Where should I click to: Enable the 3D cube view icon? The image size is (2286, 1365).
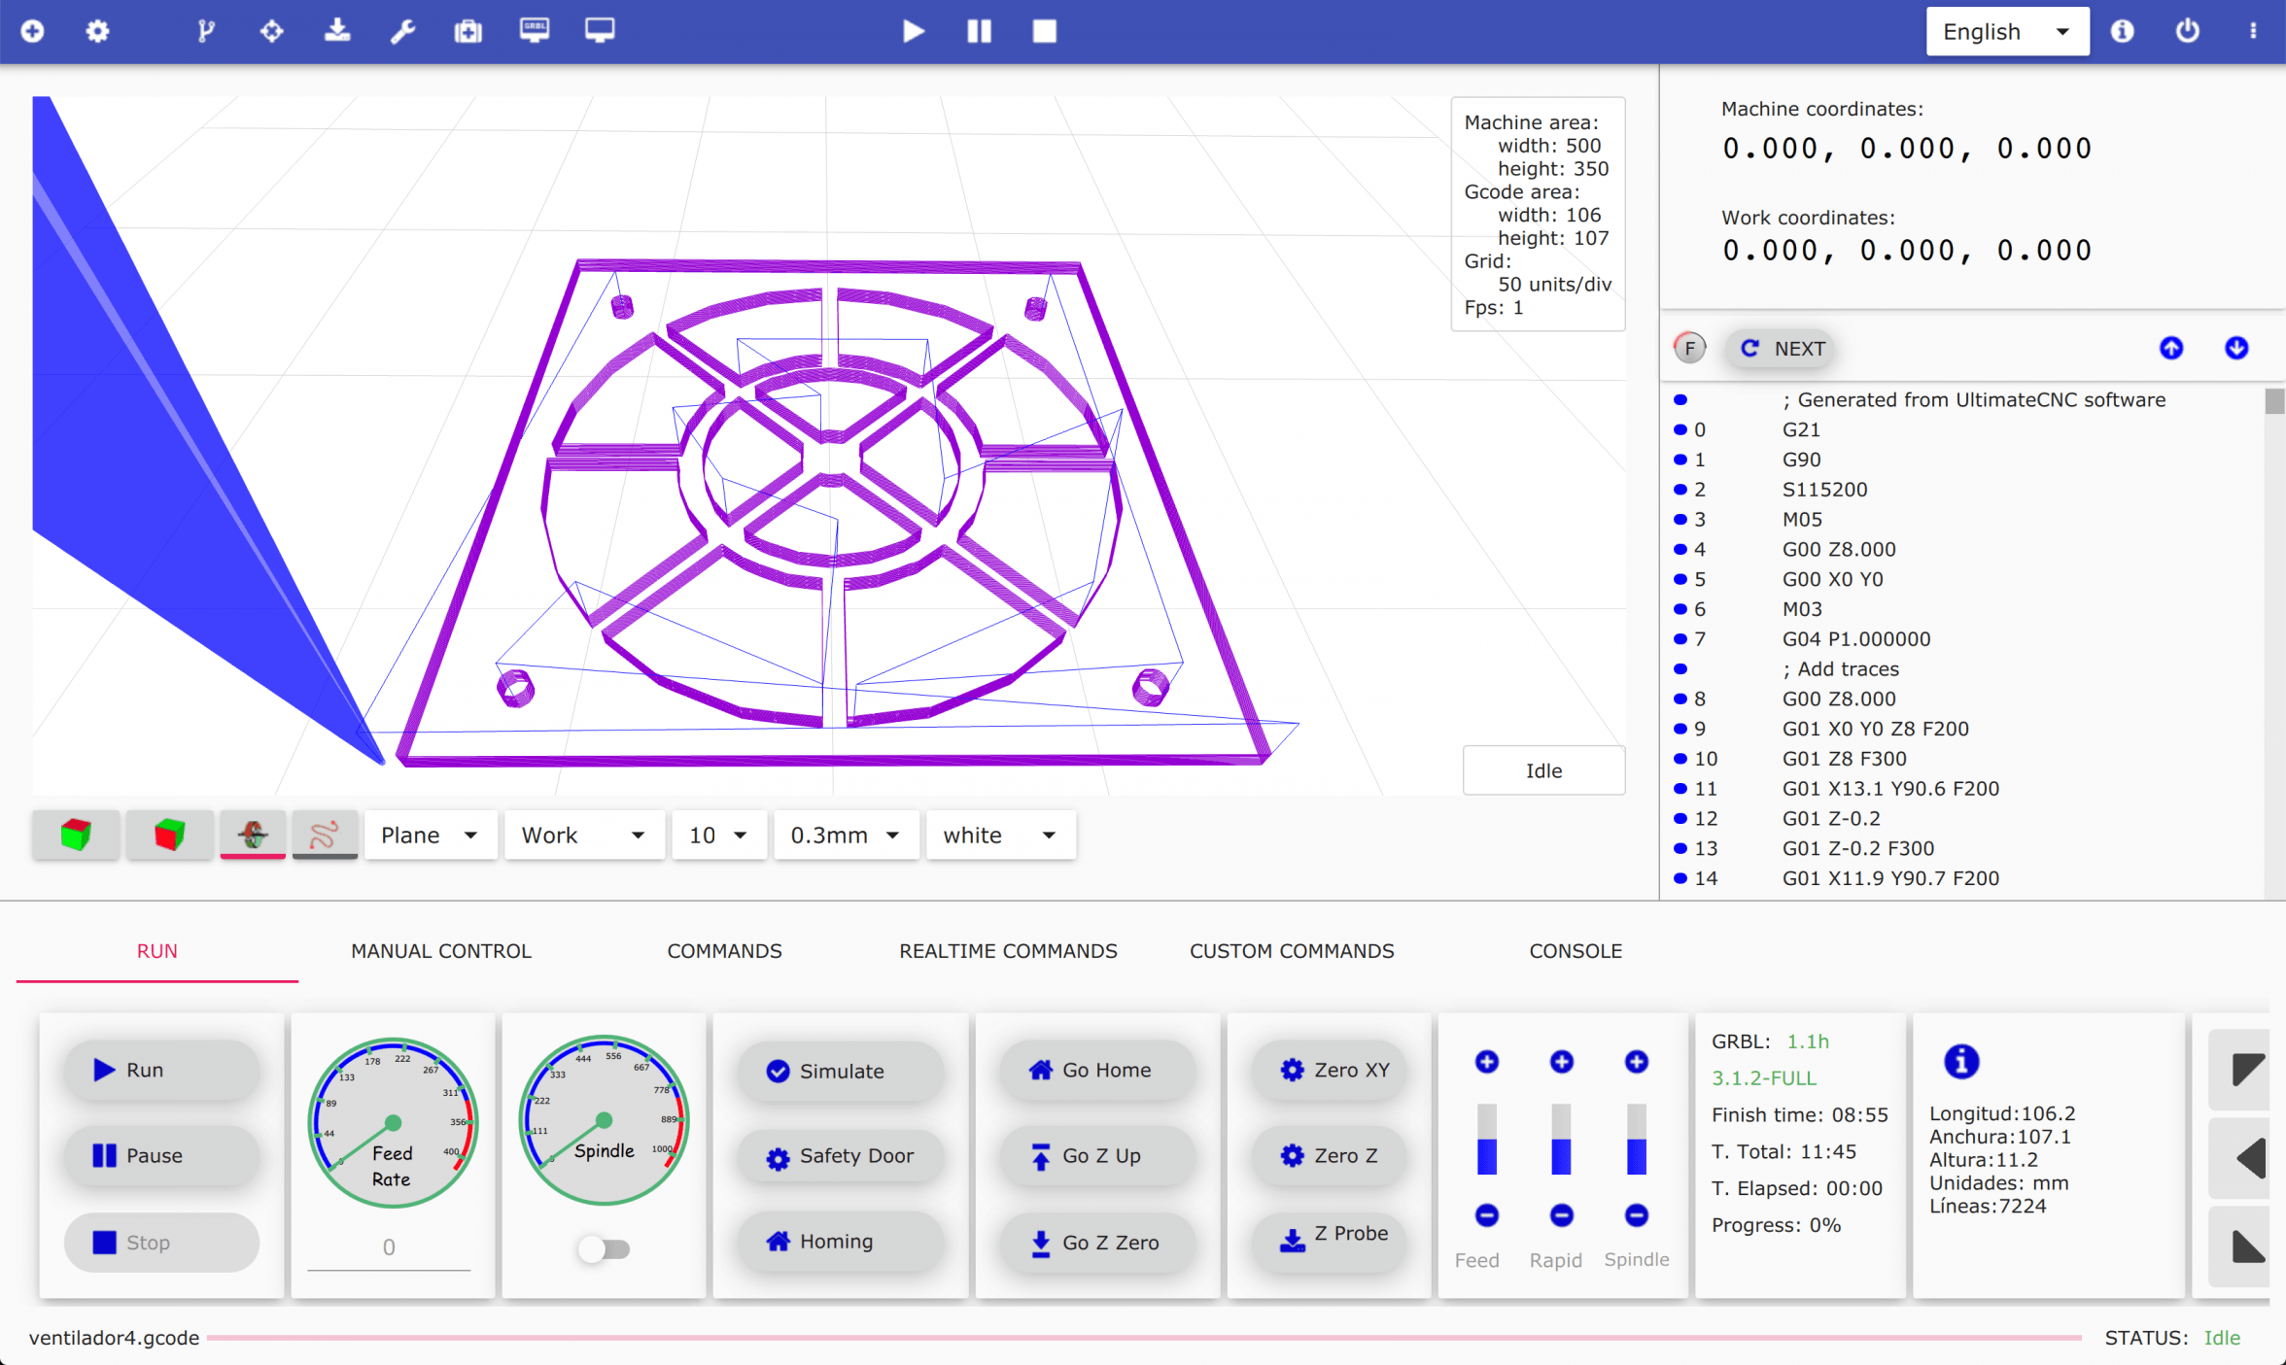78,834
